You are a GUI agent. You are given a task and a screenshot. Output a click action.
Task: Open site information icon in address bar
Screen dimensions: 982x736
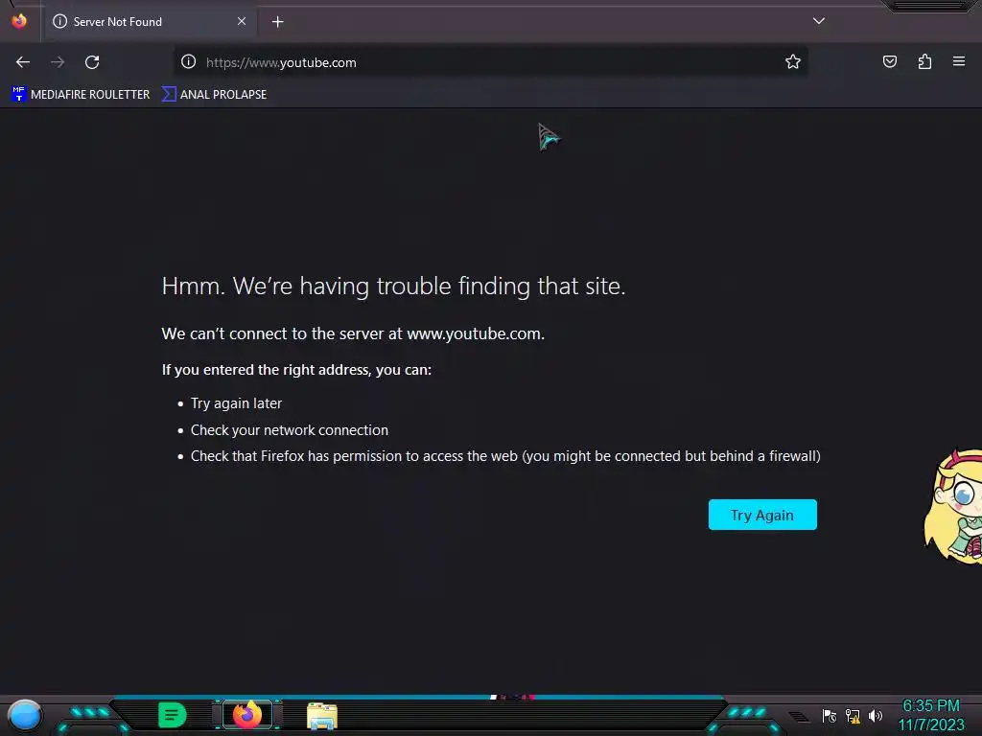click(189, 61)
